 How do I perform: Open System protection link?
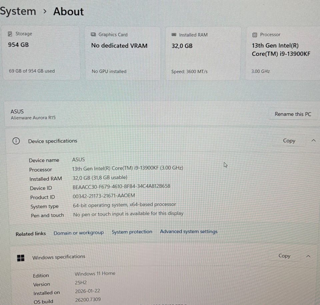coord(132,232)
